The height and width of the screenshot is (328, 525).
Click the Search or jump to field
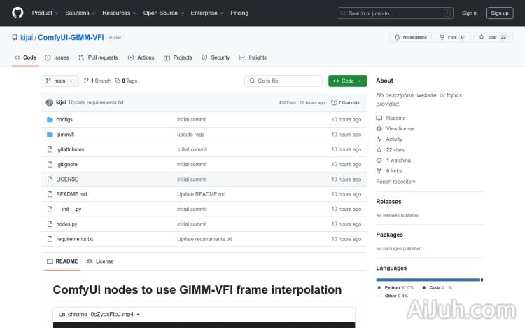coord(395,13)
